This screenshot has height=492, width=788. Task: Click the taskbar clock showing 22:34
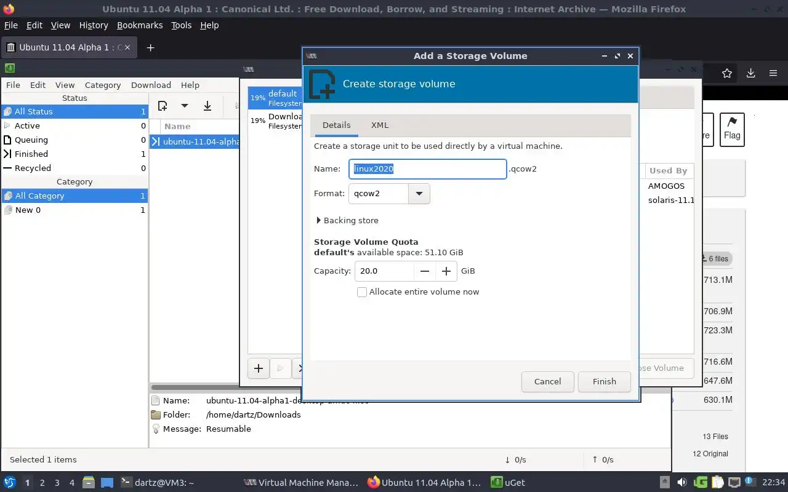(773, 482)
